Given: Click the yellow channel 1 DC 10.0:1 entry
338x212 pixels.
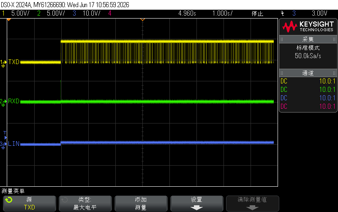Looking at the screenshot, I should point(308,81).
